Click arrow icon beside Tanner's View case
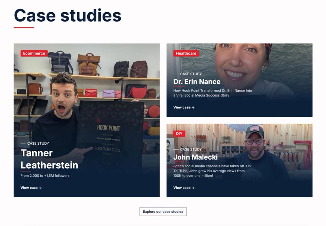This screenshot has width=326, height=226. [x=40, y=188]
